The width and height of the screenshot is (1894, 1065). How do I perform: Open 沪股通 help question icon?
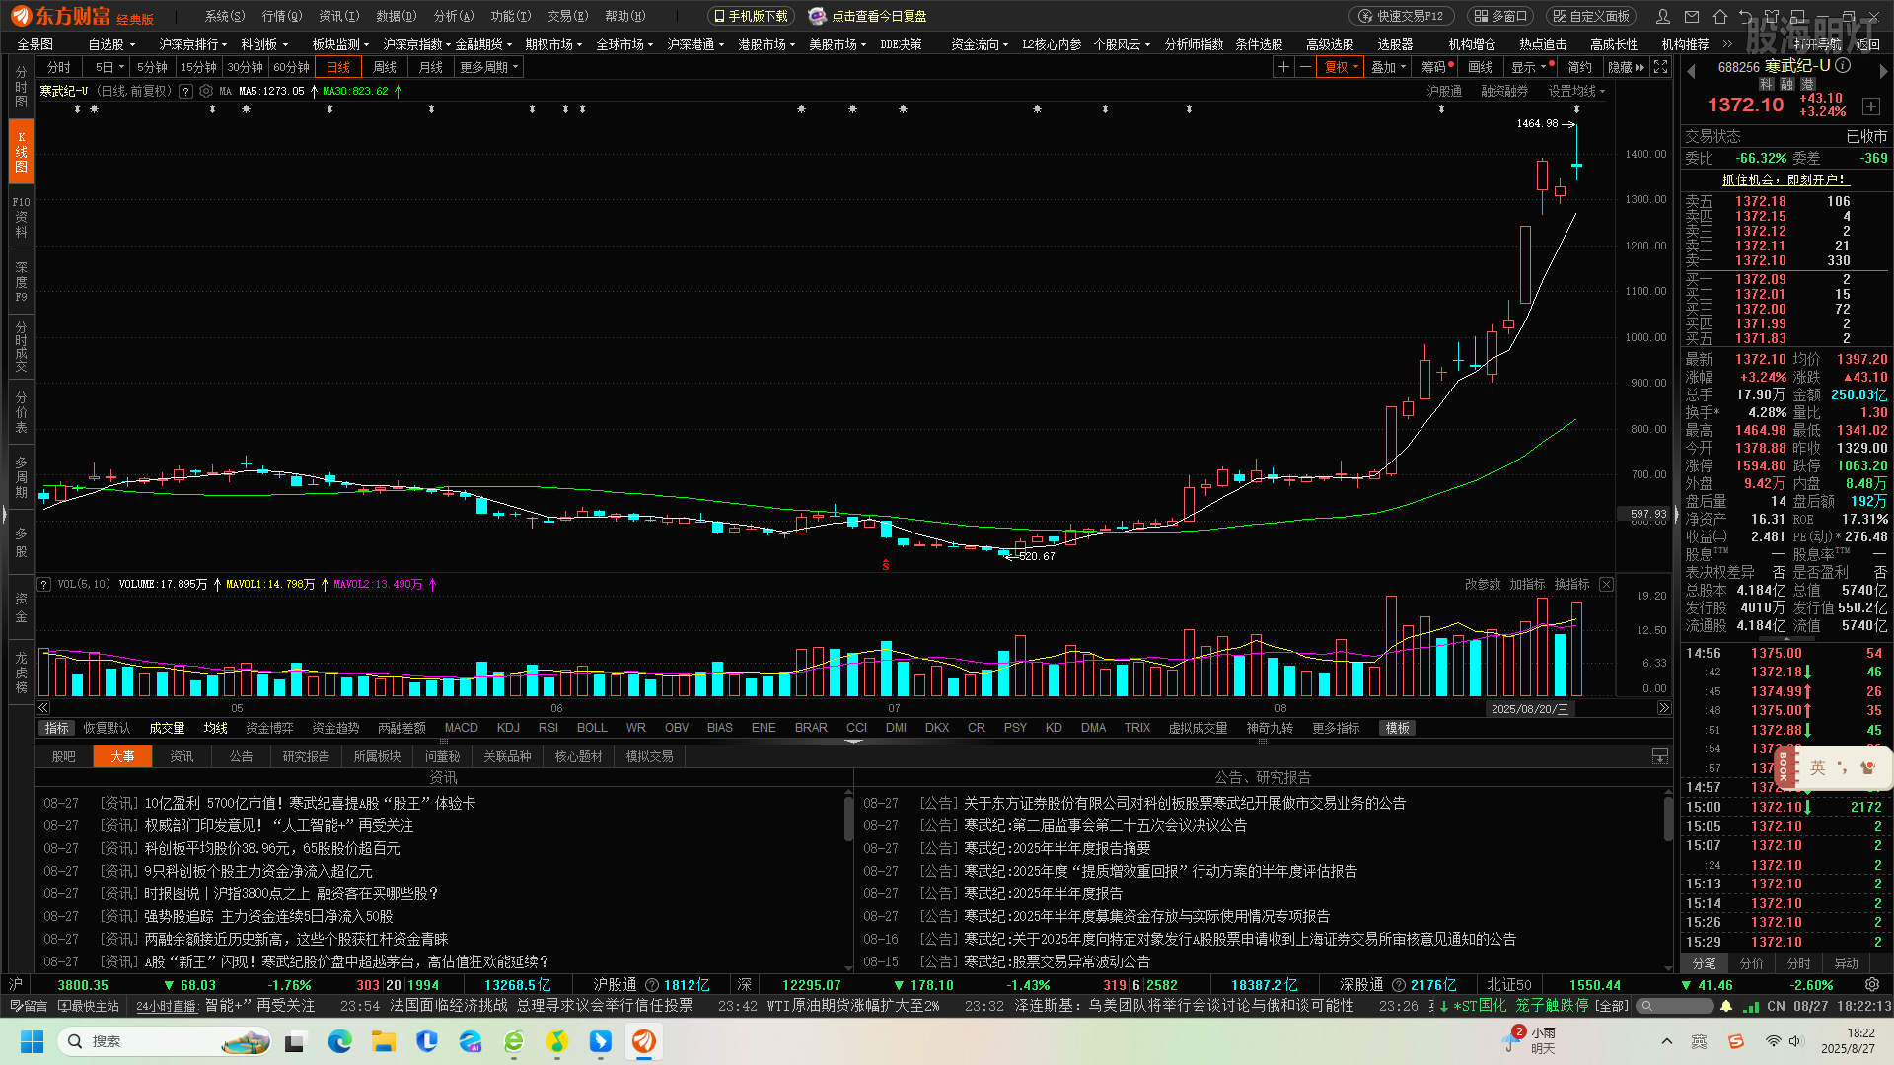point(652,985)
